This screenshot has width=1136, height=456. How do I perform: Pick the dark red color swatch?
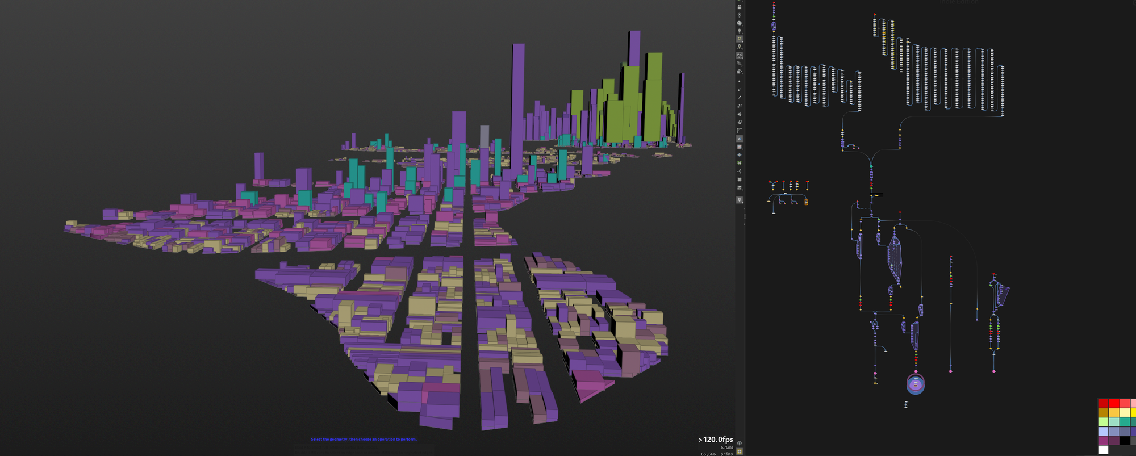click(x=1103, y=403)
